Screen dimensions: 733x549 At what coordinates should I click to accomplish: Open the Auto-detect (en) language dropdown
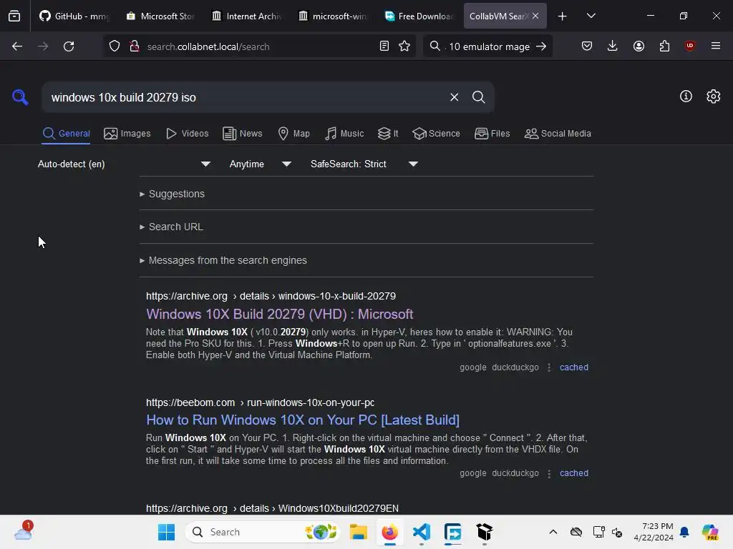(124, 164)
